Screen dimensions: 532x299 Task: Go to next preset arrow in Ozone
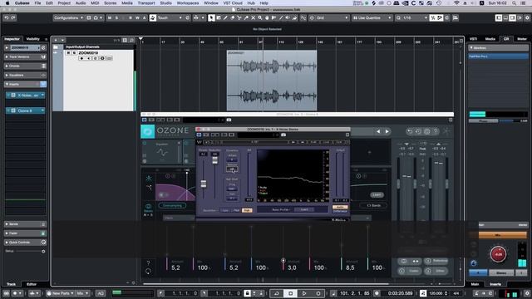(x=387, y=131)
